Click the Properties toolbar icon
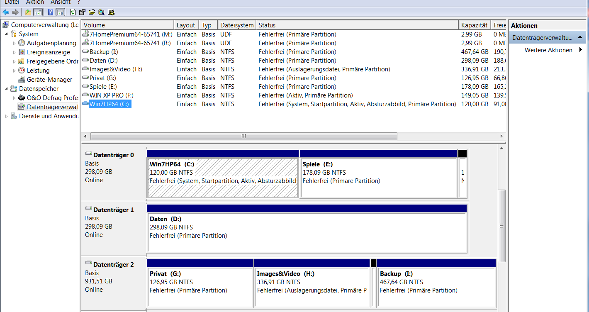Viewport: 589px width, 312px height. [82, 12]
